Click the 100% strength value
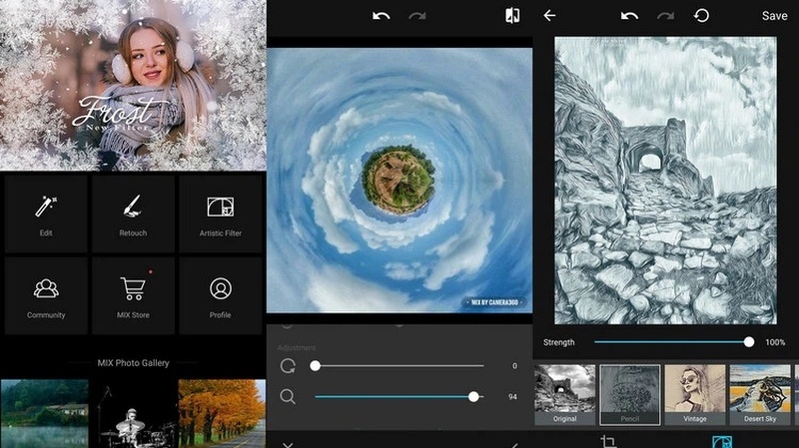Screen dimensions: 799x448 pyautogui.click(x=775, y=342)
